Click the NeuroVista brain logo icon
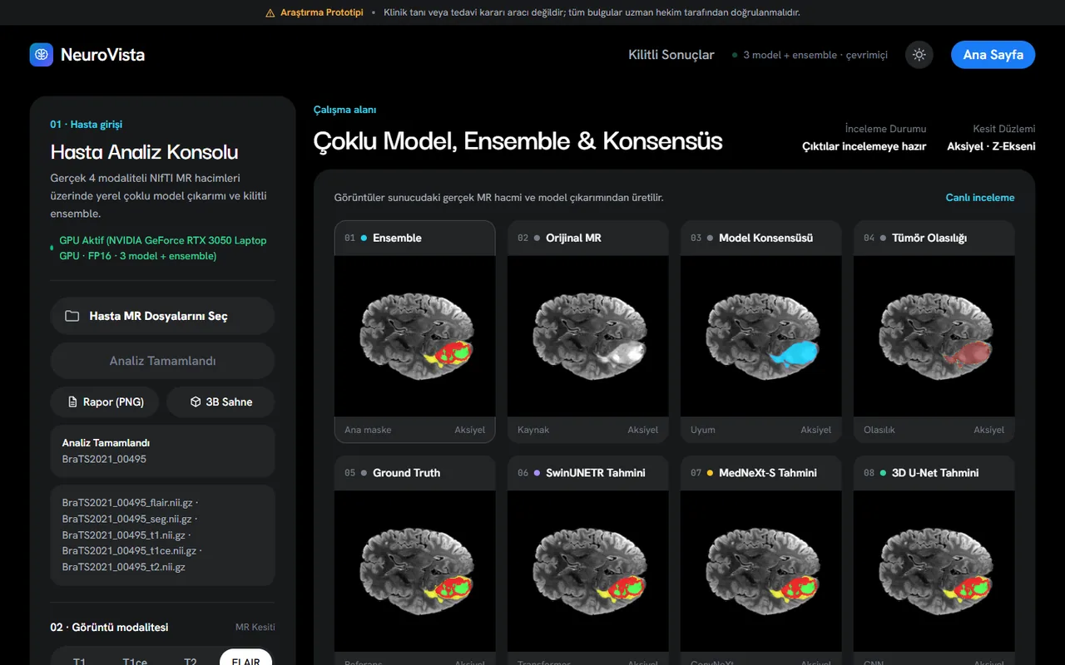The height and width of the screenshot is (665, 1065). coord(42,55)
